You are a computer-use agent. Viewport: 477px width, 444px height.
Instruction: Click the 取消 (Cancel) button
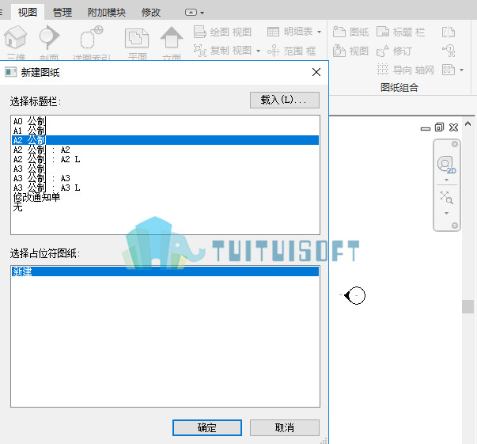point(285,427)
